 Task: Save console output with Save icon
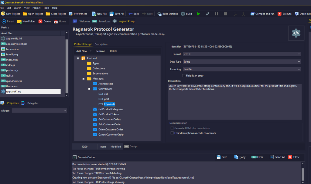pyautogui.click(x=219, y=157)
